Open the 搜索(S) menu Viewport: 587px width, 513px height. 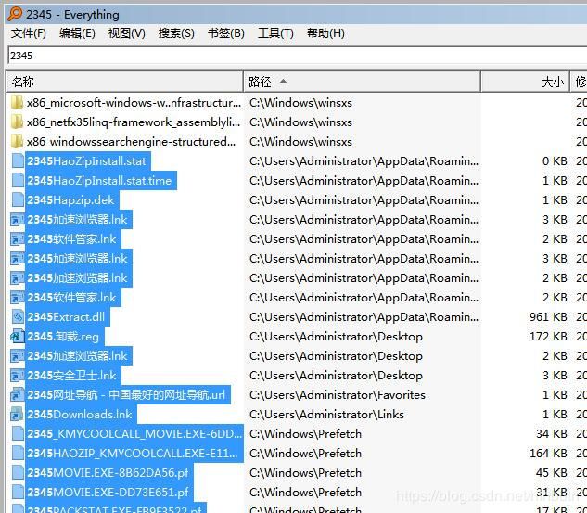176,33
